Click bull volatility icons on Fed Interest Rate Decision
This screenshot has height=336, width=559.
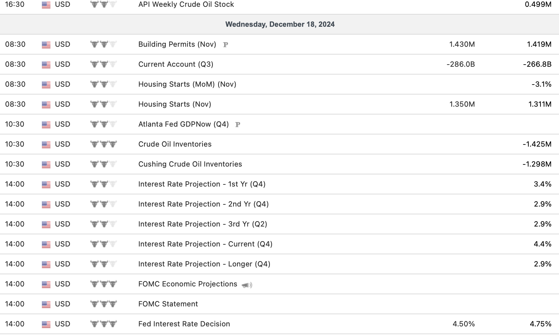point(103,324)
